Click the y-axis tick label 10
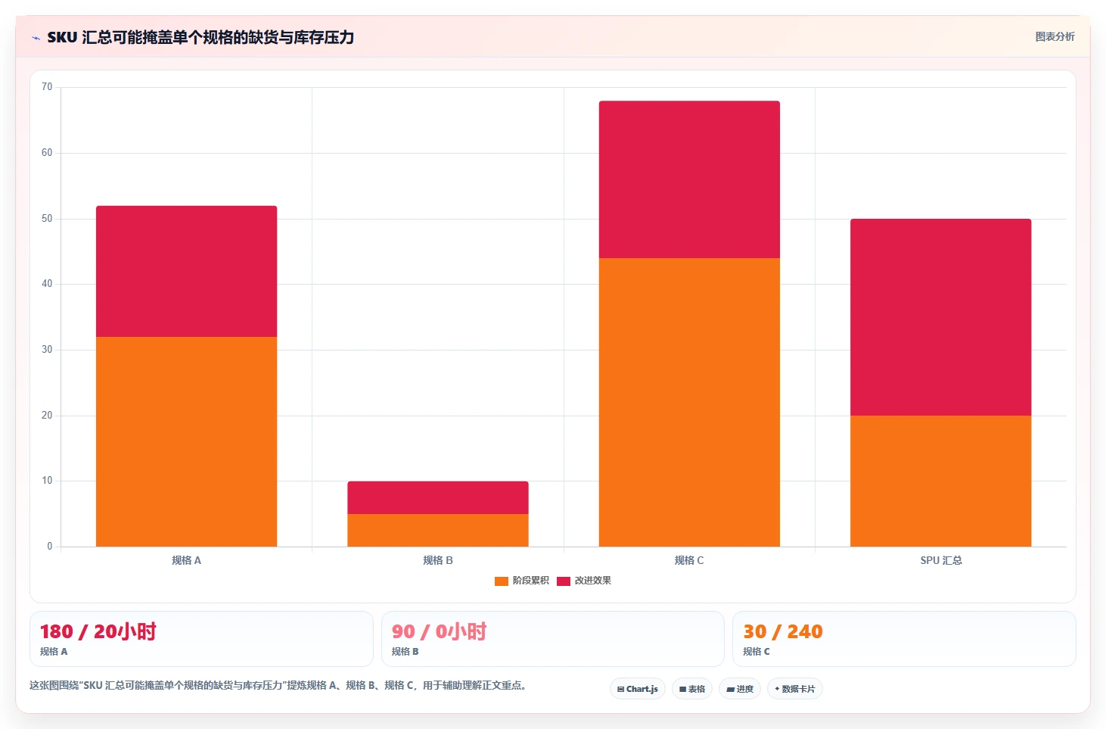 [x=47, y=481]
